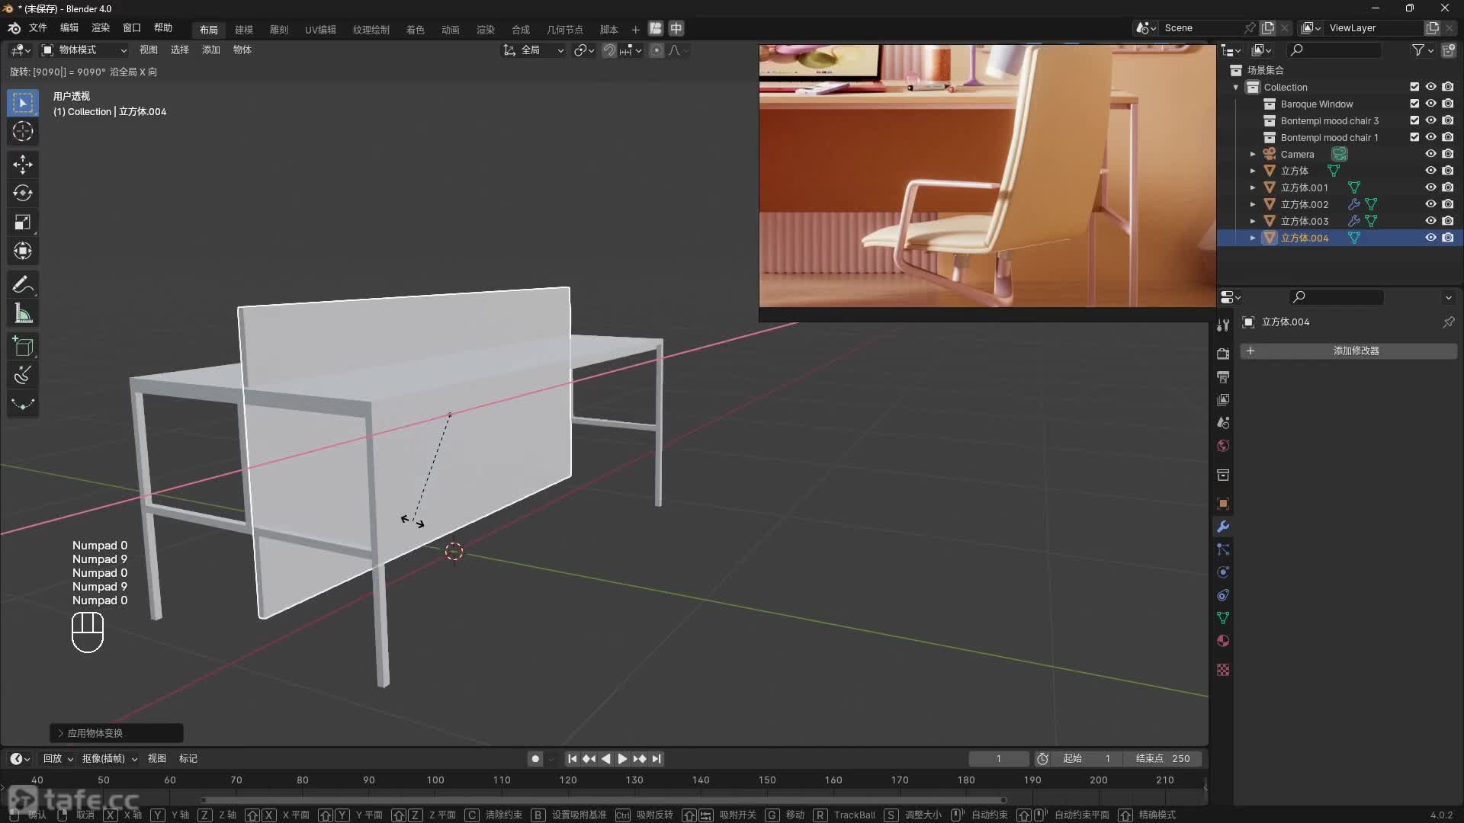Viewport: 1464px width, 823px height.
Task: Open the Scene properties tab
Action: pos(1223,422)
